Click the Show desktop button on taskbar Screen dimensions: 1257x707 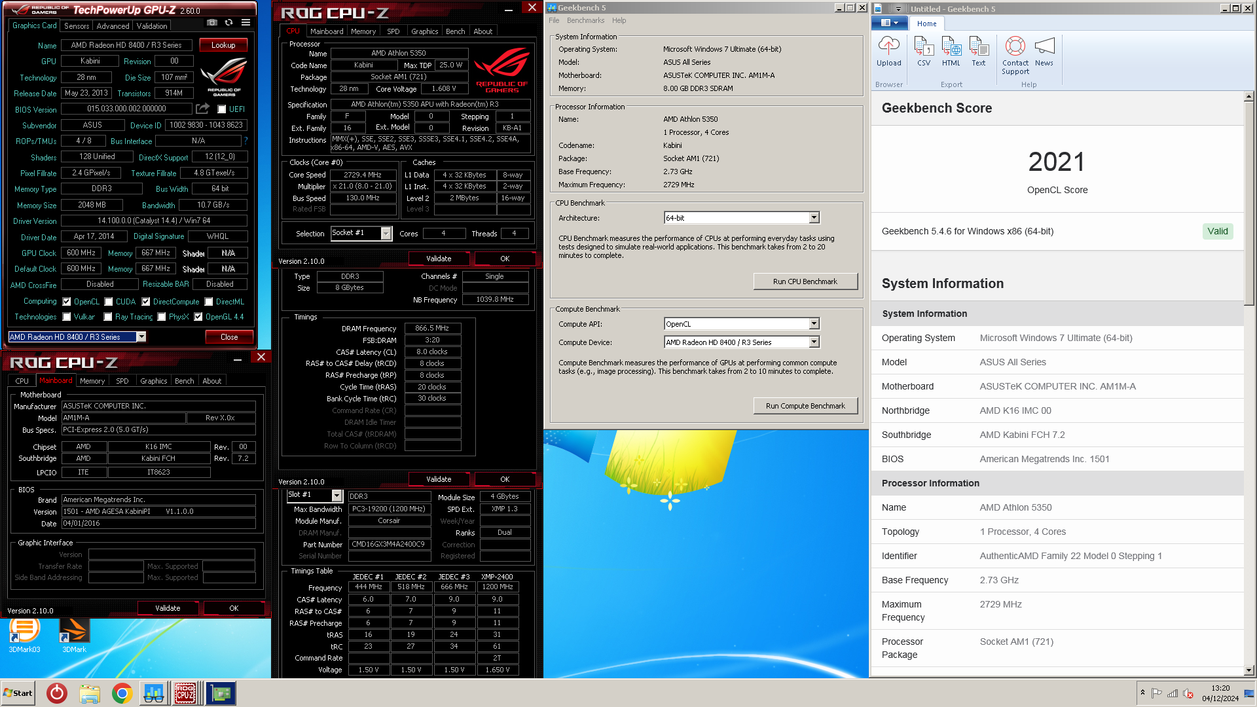click(x=1249, y=693)
